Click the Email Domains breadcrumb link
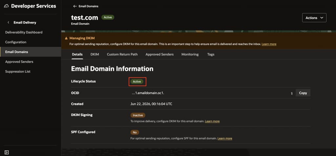The width and height of the screenshot is (336, 156). click(89, 6)
